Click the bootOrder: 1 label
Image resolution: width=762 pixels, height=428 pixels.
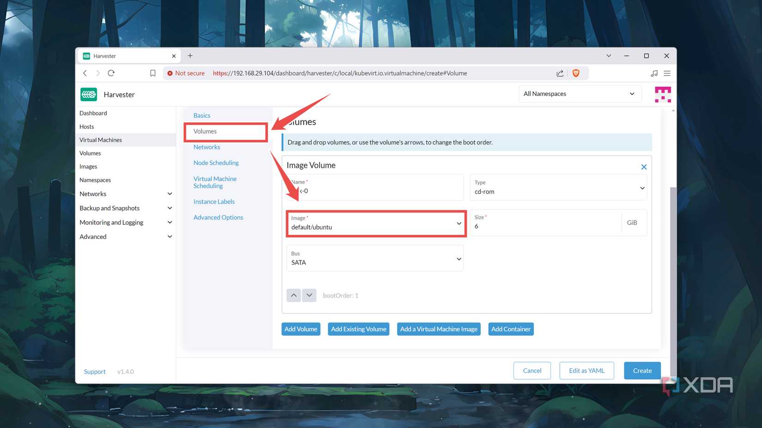coord(340,295)
